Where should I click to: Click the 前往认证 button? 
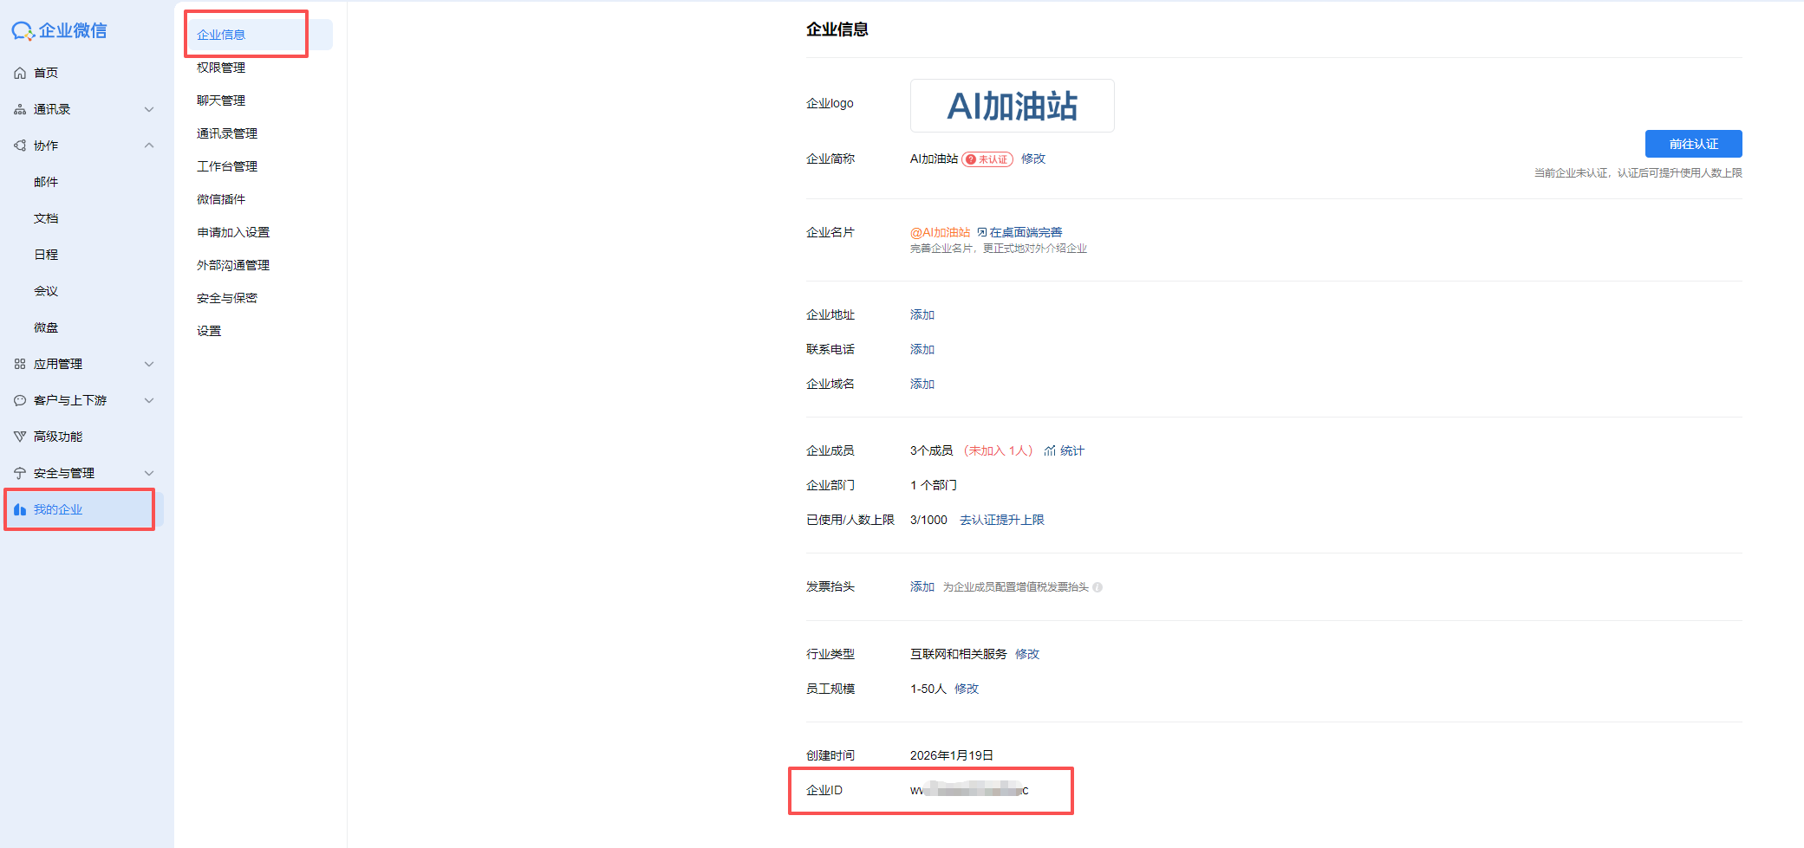pos(1693,144)
